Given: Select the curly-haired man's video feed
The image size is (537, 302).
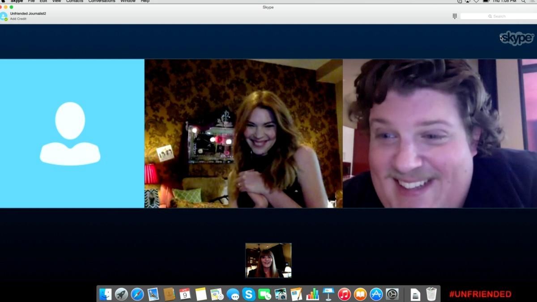Looking at the screenshot, I should [x=440, y=133].
